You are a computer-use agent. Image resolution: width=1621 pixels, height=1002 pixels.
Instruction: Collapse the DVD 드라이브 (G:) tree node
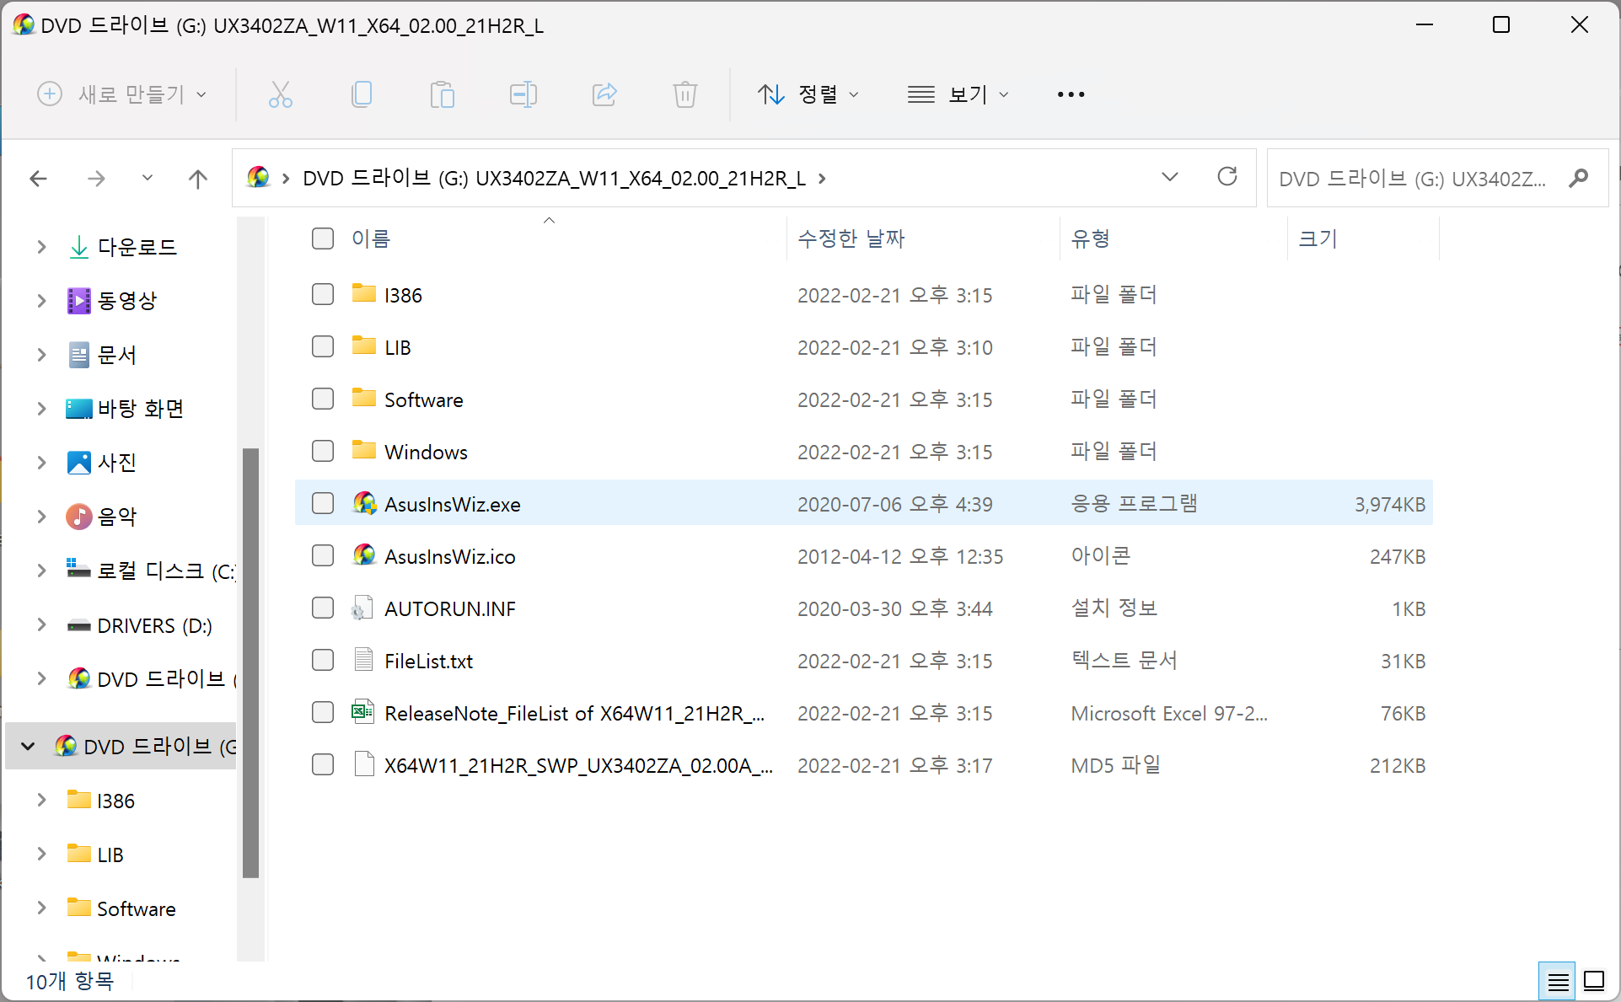click(28, 747)
